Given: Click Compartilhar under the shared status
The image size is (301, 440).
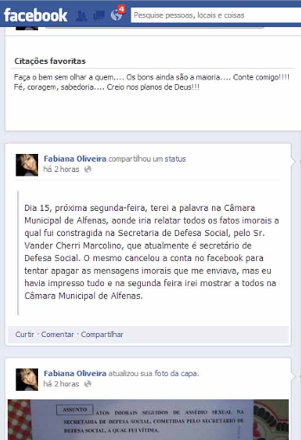Looking at the screenshot, I should coord(102,334).
